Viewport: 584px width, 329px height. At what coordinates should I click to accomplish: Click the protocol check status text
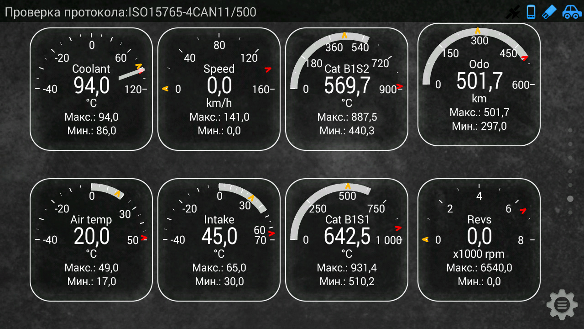(x=130, y=12)
